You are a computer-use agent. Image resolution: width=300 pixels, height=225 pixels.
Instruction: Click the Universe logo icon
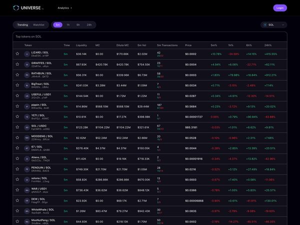tap(16, 8)
